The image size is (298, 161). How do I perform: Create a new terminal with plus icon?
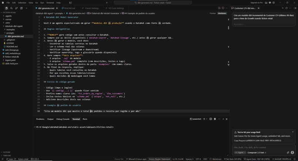point(204,119)
